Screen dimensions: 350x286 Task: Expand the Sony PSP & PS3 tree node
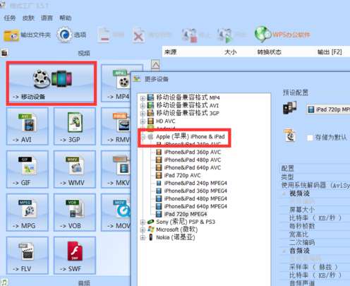(x=143, y=222)
